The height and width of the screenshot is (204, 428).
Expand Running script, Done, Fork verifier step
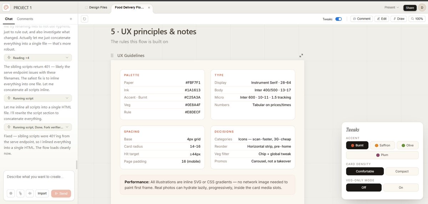pos(38,127)
